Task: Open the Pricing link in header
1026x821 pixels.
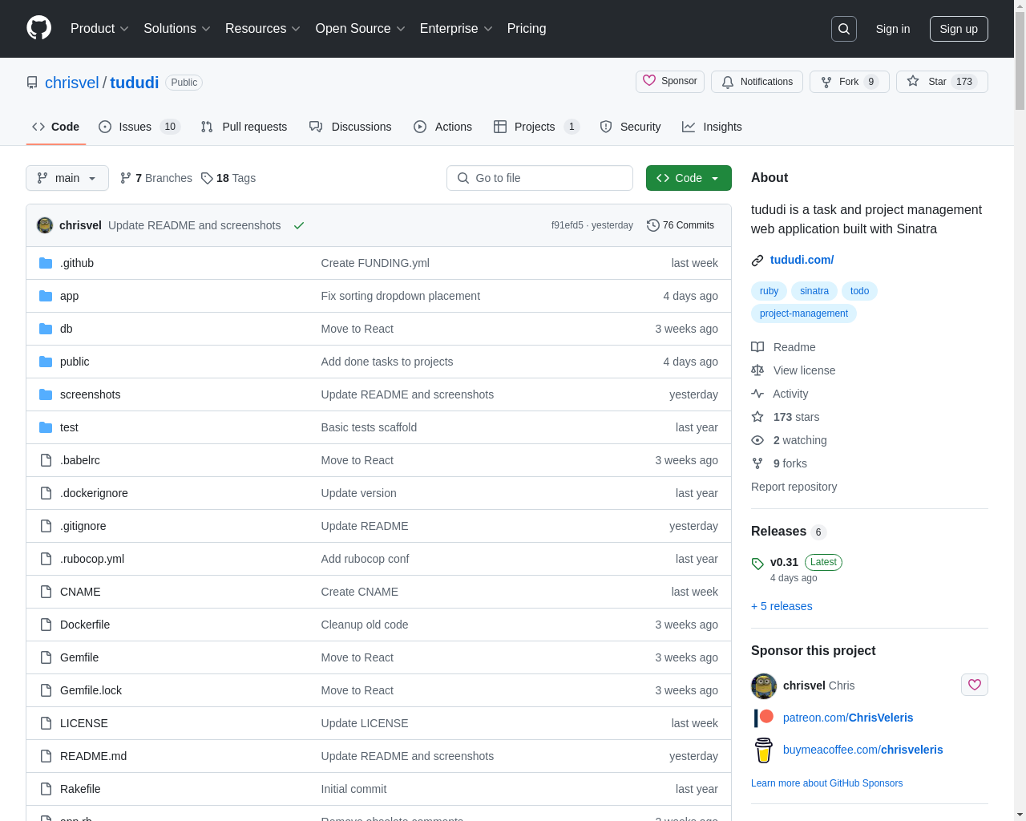Action: pos(527,29)
